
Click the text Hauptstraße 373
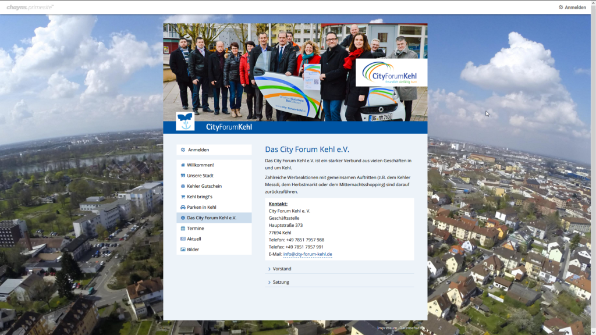click(286, 226)
